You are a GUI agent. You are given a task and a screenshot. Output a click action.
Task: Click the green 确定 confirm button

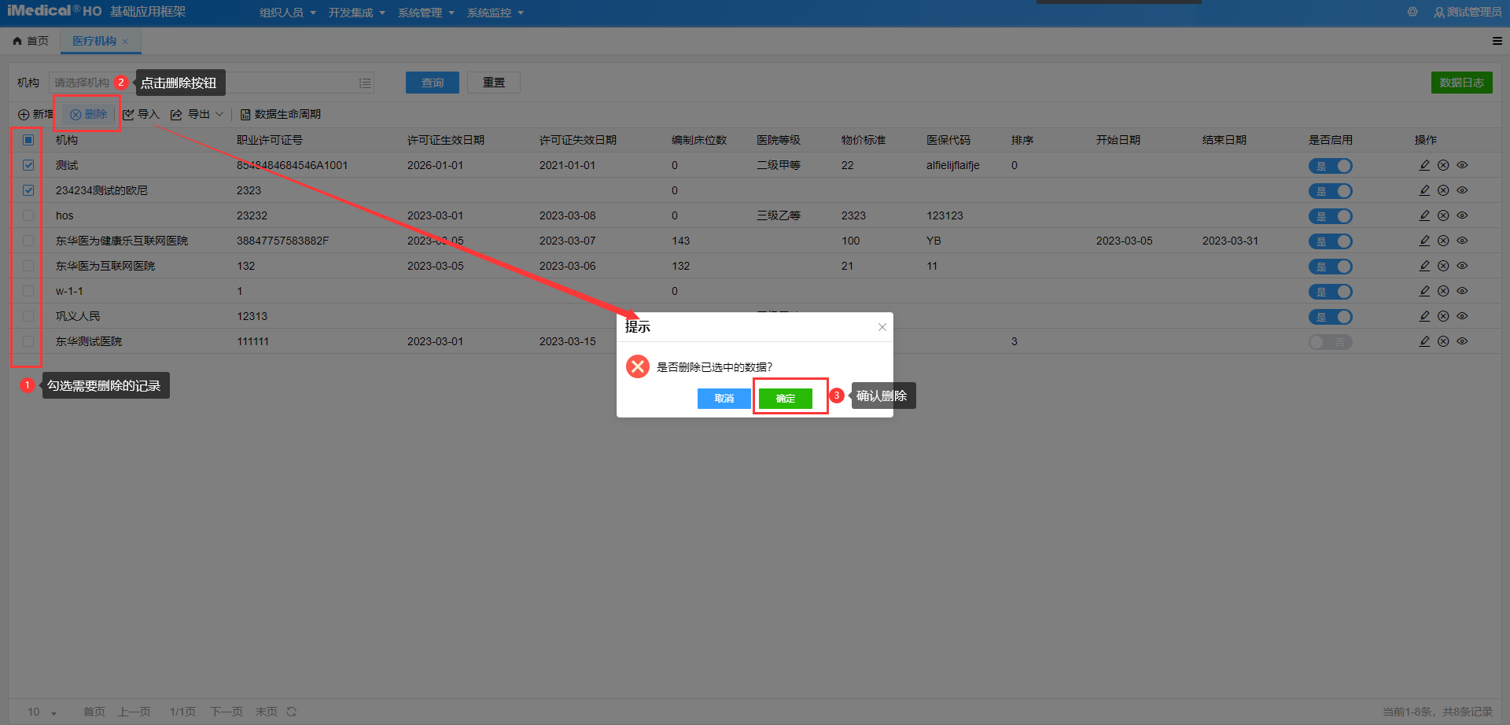[x=785, y=399]
